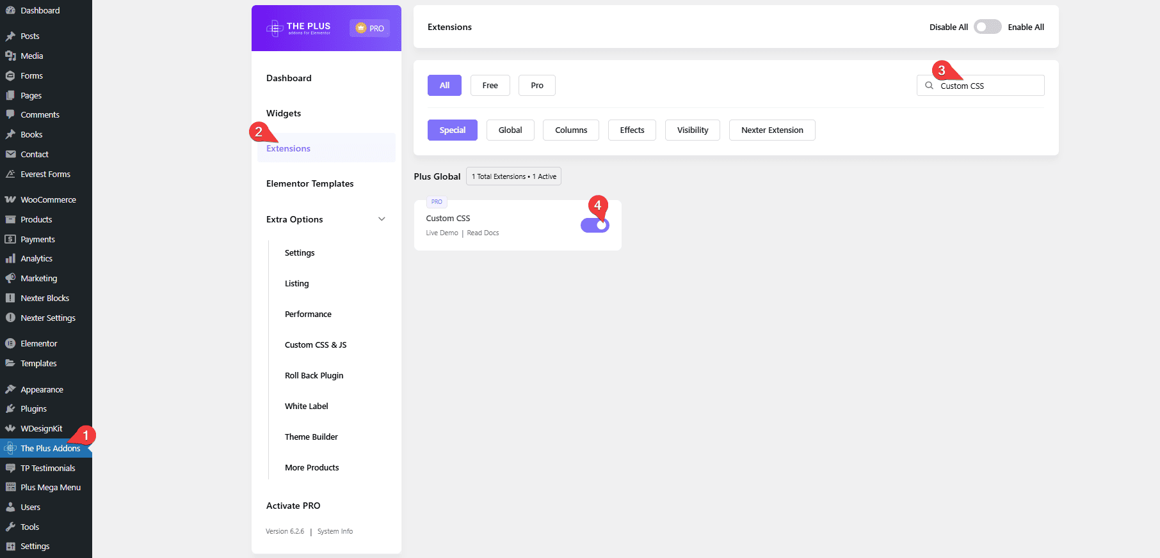Open Elementor via its sidebar icon
This screenshot has width=1160, height=558.
(10, 343)
